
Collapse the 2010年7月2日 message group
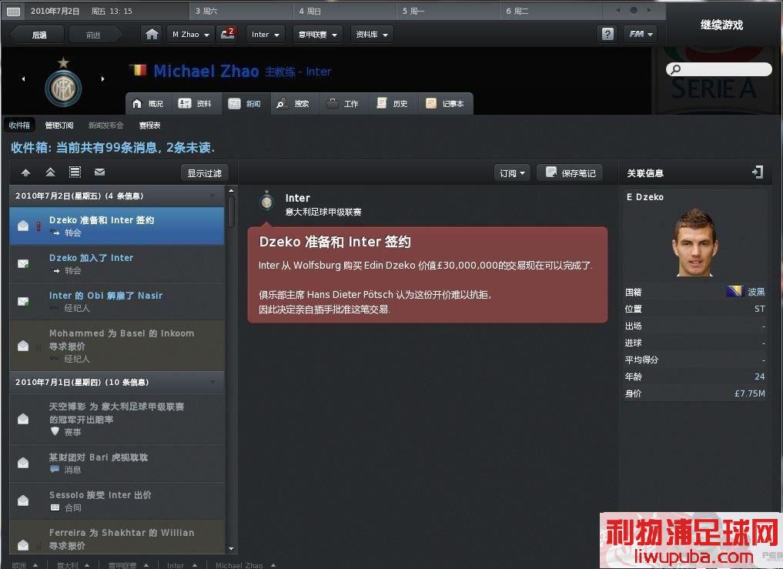tap(213, 196)
